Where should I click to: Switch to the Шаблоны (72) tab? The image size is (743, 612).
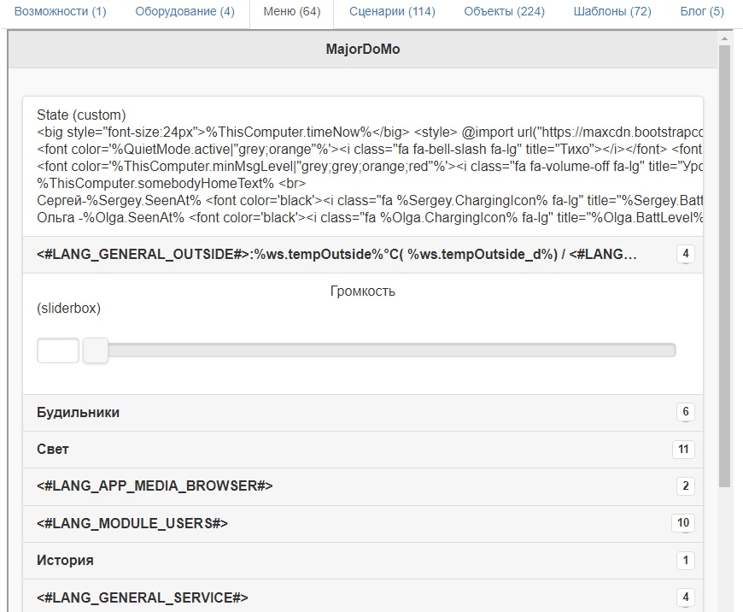point(612,12)
